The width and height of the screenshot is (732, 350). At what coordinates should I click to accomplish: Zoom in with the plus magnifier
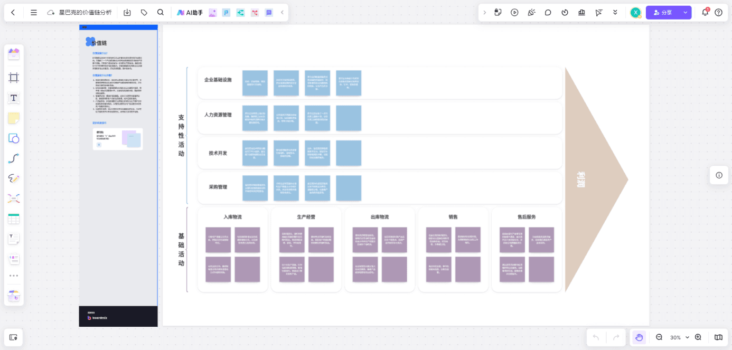click(698, 337)
